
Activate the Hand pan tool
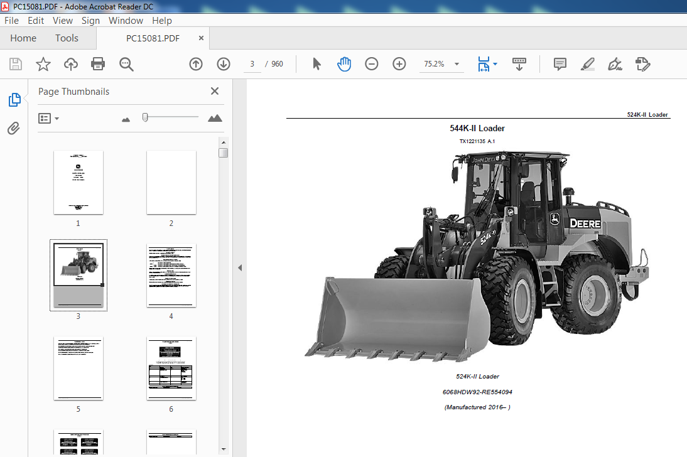pyautogui.click(x=344, y=64)
